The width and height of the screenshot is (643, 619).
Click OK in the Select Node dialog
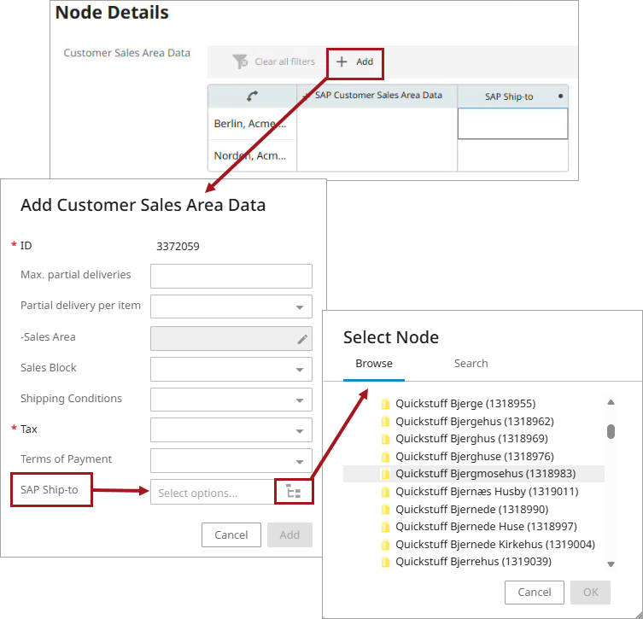click(591, 592)
